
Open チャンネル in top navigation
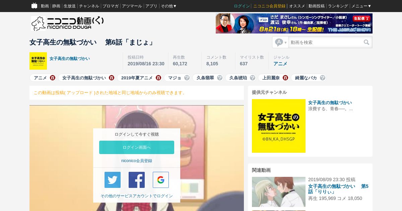pyautogui.click(x=89, y=6)
